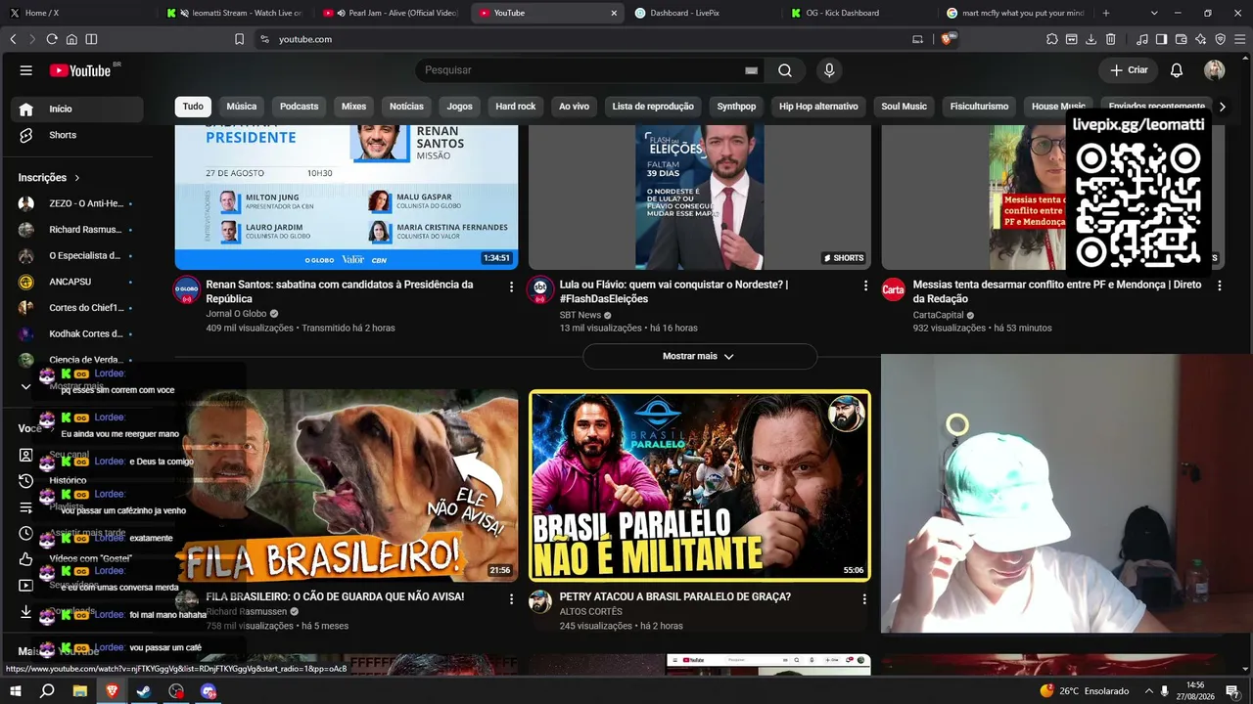Expand Mostrar mais below the video row
The width and height of the screenshot is (1253, 704).
[x=699, y=357]
